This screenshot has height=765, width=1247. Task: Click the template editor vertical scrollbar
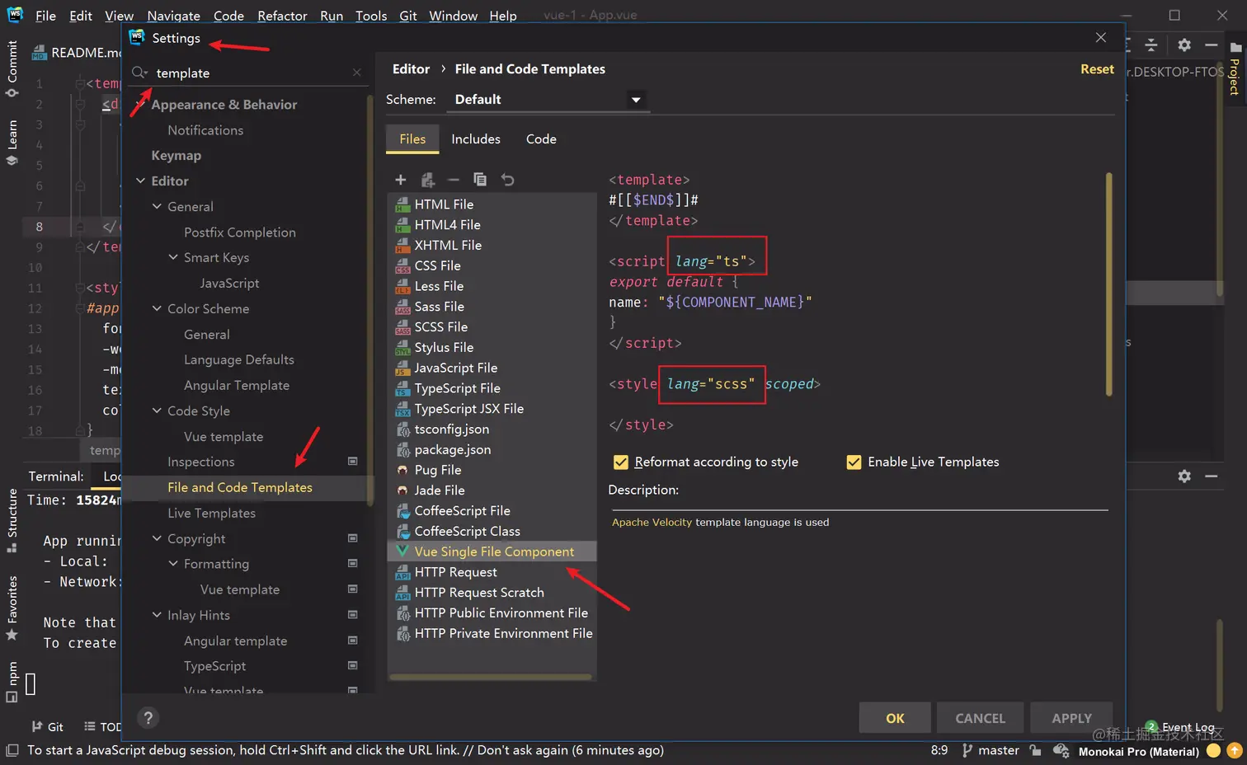(1108, 284)
